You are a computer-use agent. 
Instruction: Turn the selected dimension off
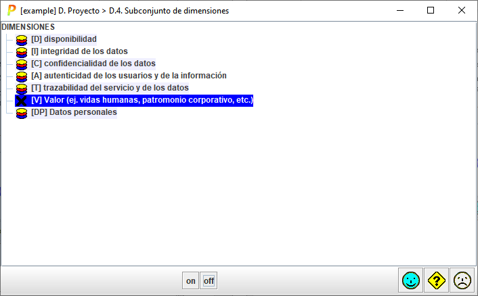pyautogui.click(x=209, y=281)
